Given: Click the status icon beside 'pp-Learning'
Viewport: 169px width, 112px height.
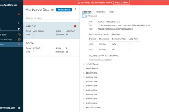Looking at the screenshot, I should (x=19, y=40).
